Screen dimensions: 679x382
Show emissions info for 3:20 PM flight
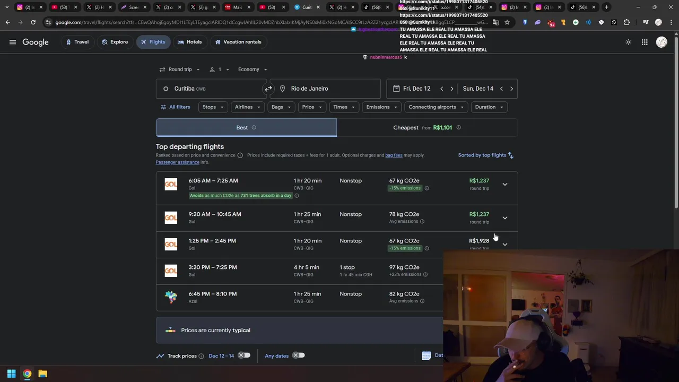coord(425,275)
